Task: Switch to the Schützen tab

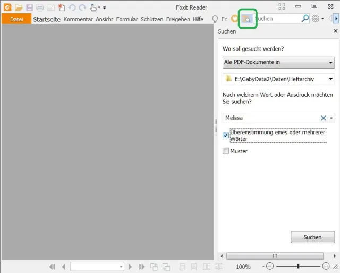Action: (x=152, y=19)
